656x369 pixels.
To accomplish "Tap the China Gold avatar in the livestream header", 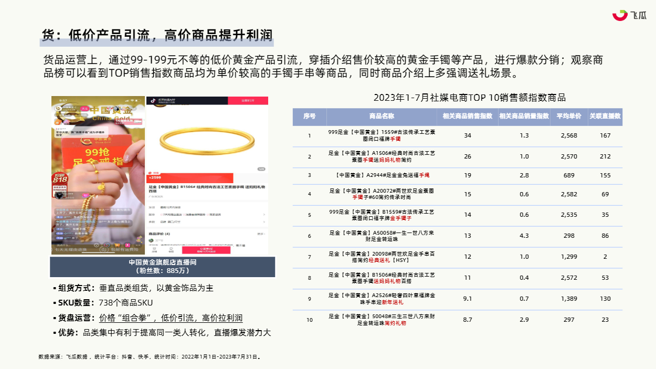I will click(58, 108).
